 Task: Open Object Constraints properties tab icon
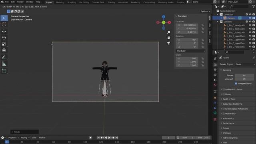(x=215, y=108)
